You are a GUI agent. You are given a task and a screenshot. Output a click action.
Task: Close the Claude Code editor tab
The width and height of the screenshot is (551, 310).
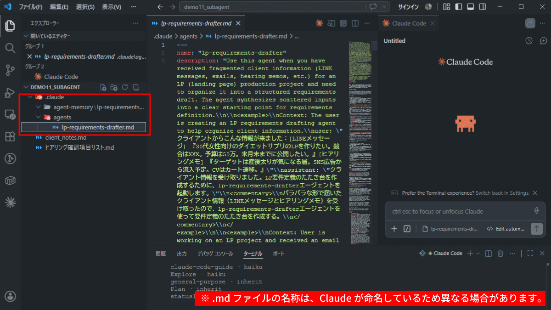(x=433, y=23)
